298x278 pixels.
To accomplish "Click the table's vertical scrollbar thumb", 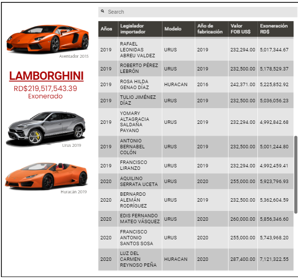I will [296, 175].
